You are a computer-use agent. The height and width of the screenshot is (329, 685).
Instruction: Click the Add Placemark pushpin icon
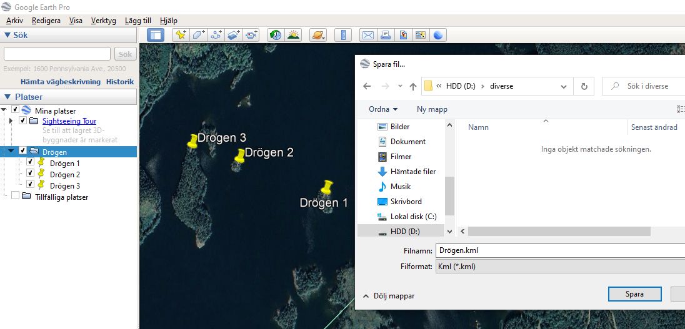[181, 35]
